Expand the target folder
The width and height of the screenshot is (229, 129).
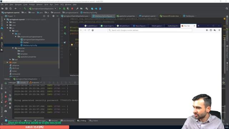pyautogui.click(x=8, y=62)
